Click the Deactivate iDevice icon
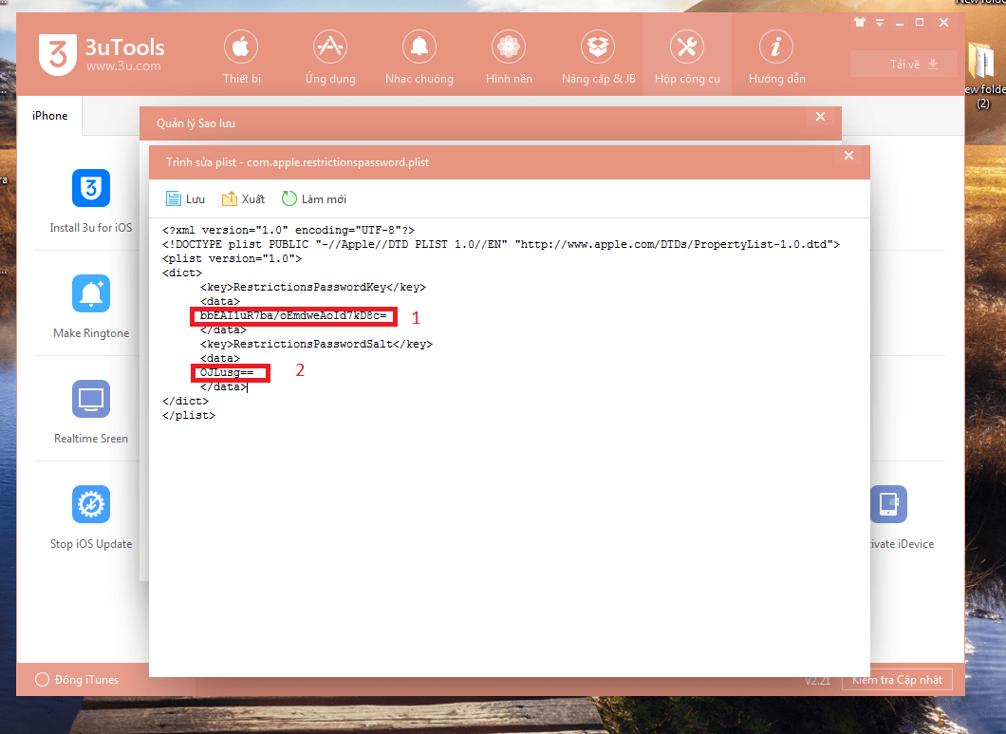The width and height of the screenshot is (1006, 734). tap(888, 504)
